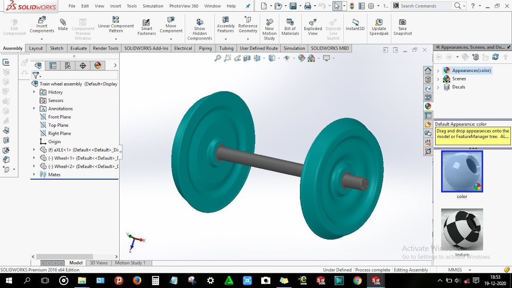The width and height of the screenshot is (512, 288).
Task: Open Windows Start button
Action: pyautogui.click(x=9, y=280)
